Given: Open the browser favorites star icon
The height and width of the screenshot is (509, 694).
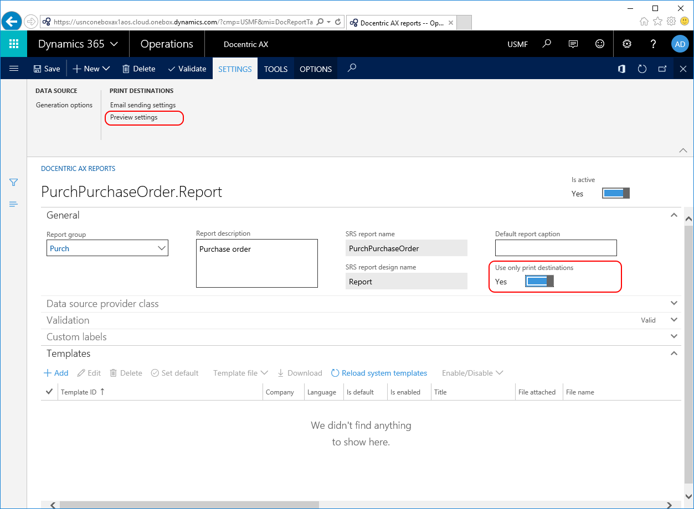Looking at the screenshot, I should (x=657, y=22).
